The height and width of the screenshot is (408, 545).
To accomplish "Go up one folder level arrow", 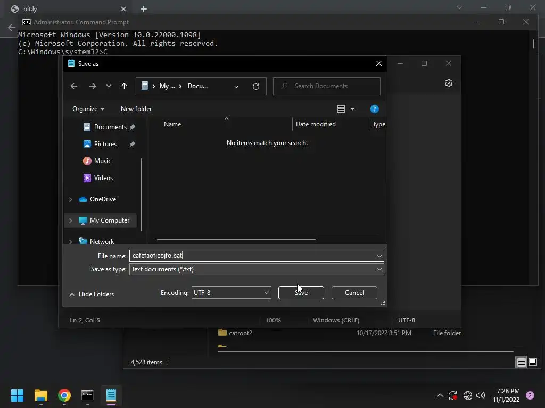I will tap(125, 86).
